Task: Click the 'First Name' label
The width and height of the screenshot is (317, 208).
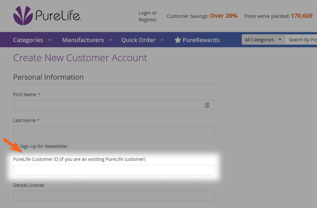Action: (25, 95)
